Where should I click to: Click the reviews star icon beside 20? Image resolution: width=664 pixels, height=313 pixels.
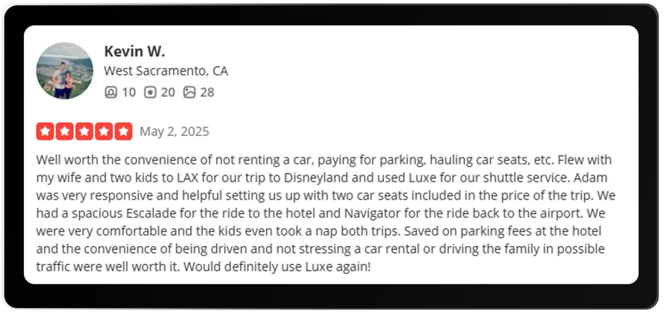point(150,92)
